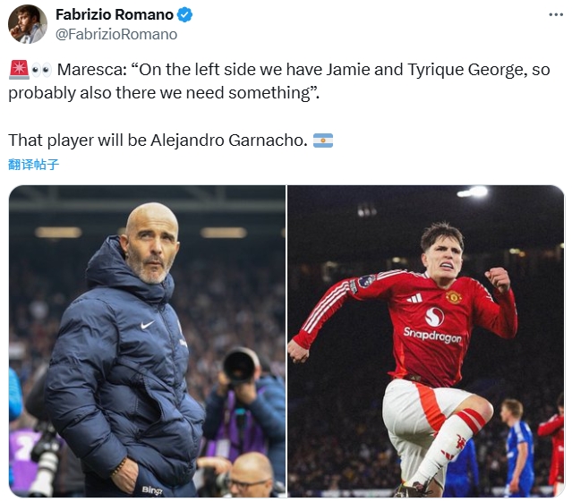Click the adidas logo on red jersey
Viewport: 572px width, 502px height.
pyautogui.click(x=414, y=297)
